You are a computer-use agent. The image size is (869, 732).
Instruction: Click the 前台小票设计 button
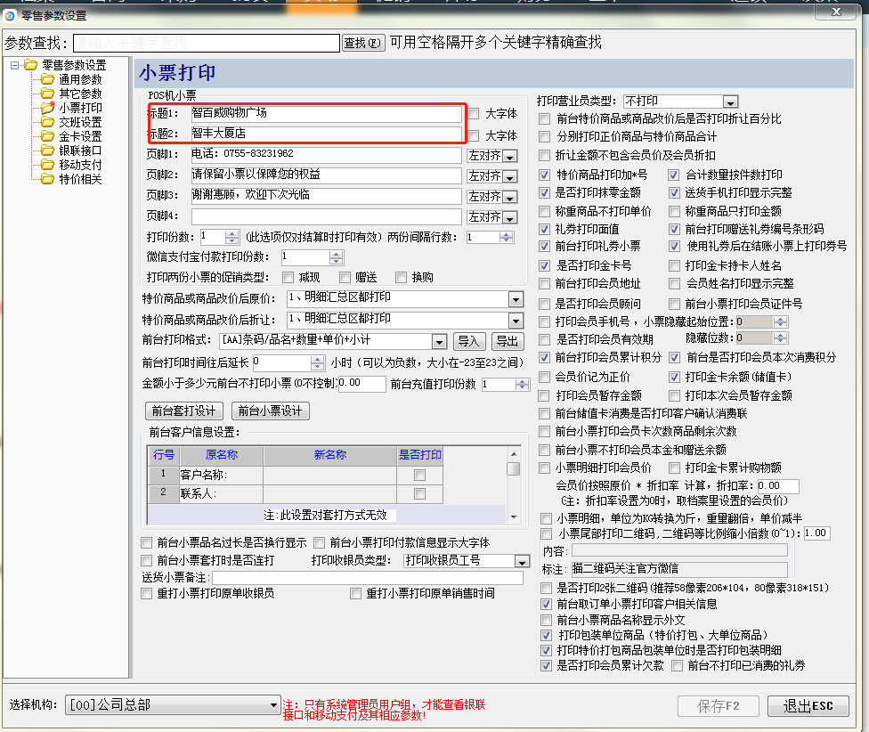pos(270,411)
